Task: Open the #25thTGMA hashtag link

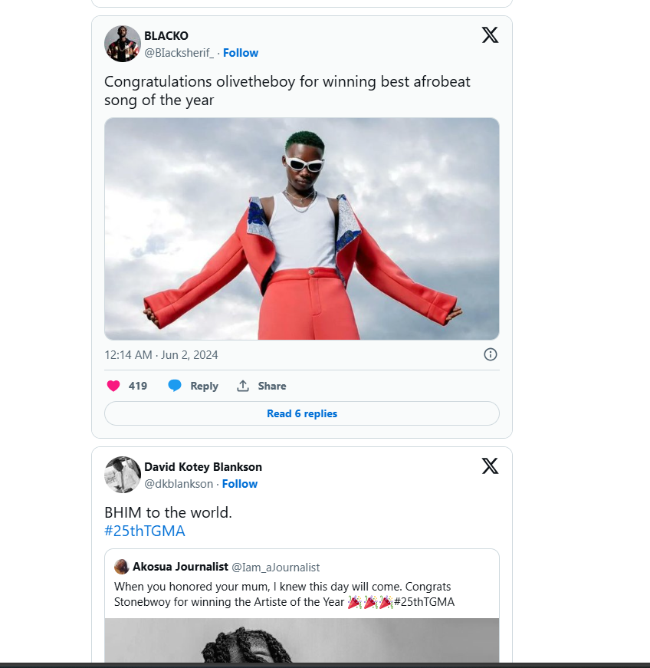Action: click(145, 531)
